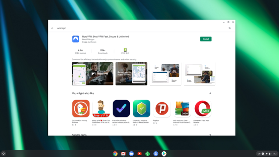279x157 pixels.
Task: Open the Psiphon app listing
Action: coord(162,109)
